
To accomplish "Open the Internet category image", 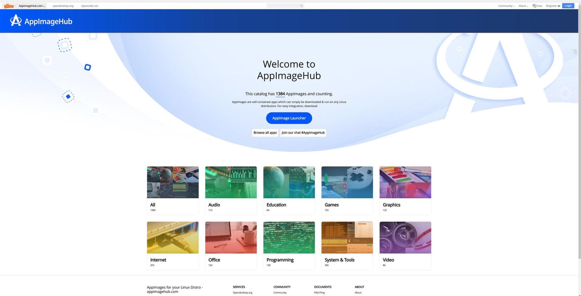I will (173, 238).
